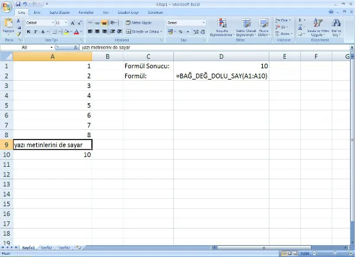The image size is (356, 257).
Task: Toggle Metni Kaydır wrap text
Action: coord(137,23)
